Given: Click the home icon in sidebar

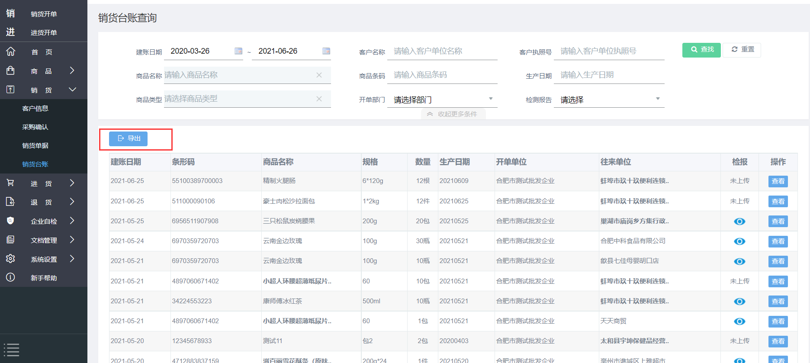Looking at the screenshot, I should pos(11,52).
